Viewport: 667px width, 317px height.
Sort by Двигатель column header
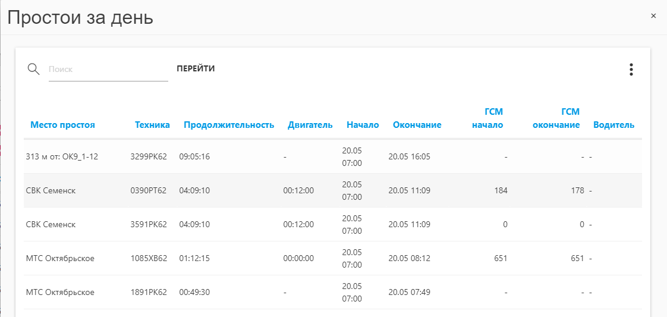point(310,125)
